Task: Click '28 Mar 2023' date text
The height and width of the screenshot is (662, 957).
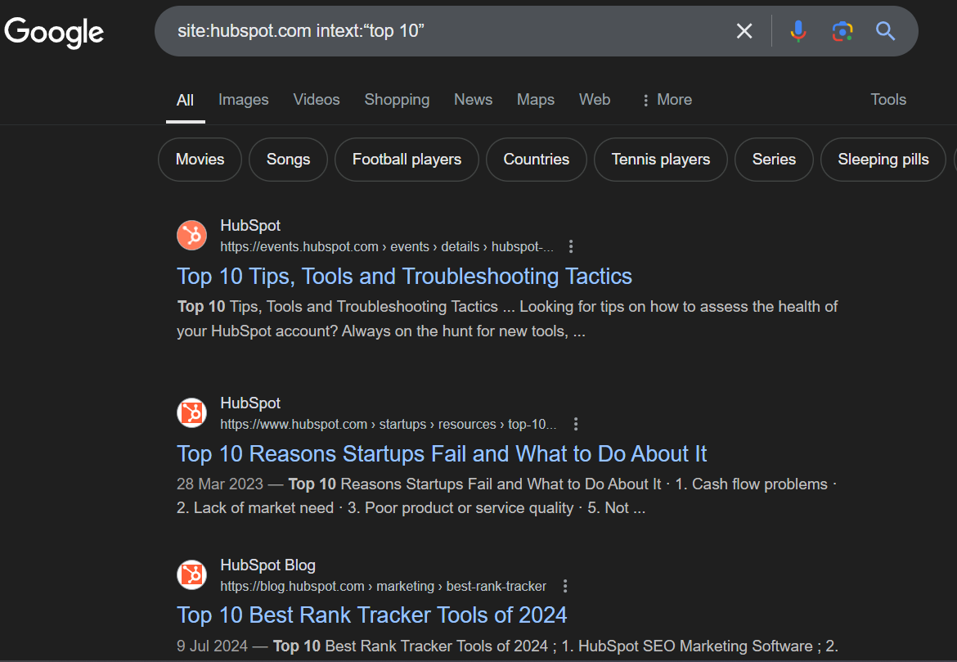Action: (220, 484)
